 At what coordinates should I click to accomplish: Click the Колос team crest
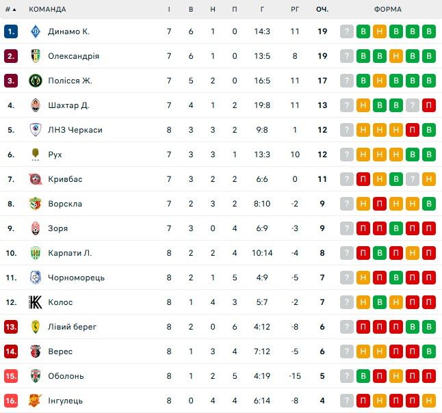[36, 302]
